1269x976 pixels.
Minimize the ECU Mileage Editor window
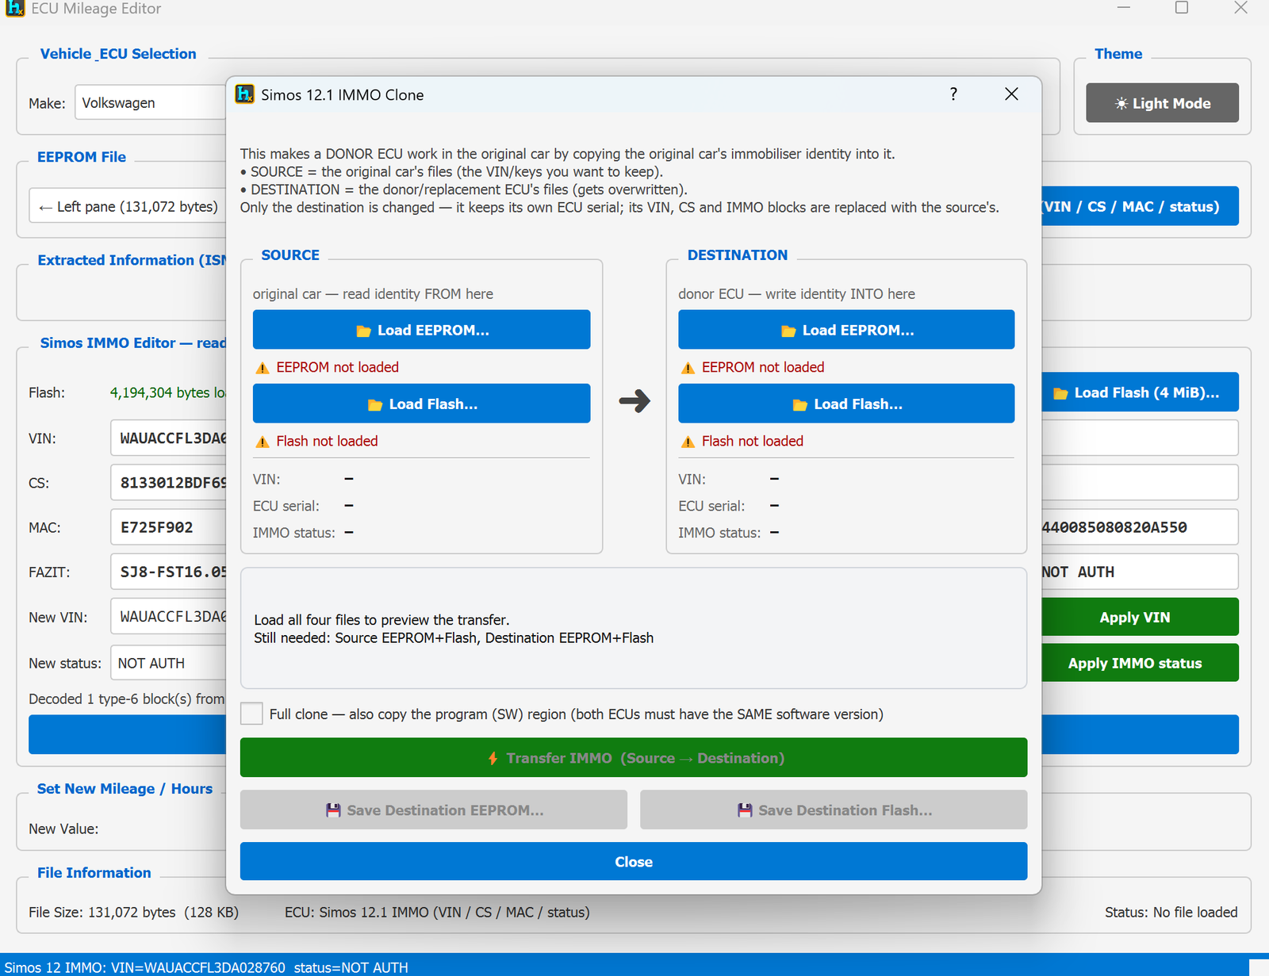coord(1123,8)
